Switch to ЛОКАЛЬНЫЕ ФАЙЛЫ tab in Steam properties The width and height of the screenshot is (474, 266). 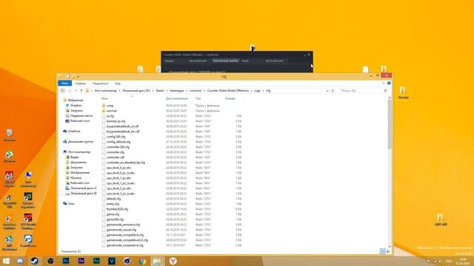point(225,61)
